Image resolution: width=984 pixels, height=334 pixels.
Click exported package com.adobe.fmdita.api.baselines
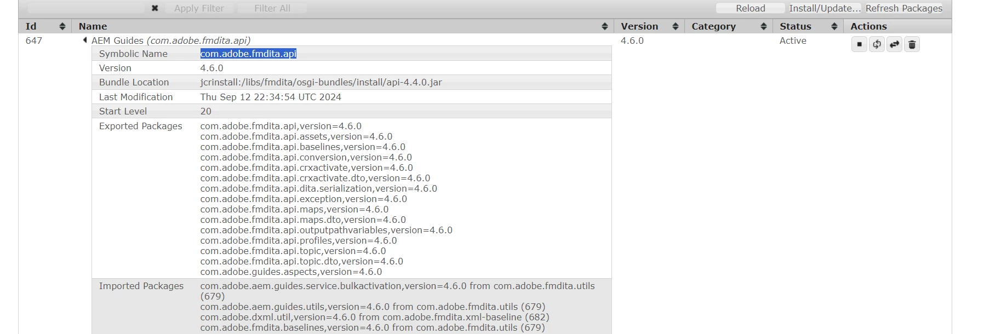(x=302, y=147)
